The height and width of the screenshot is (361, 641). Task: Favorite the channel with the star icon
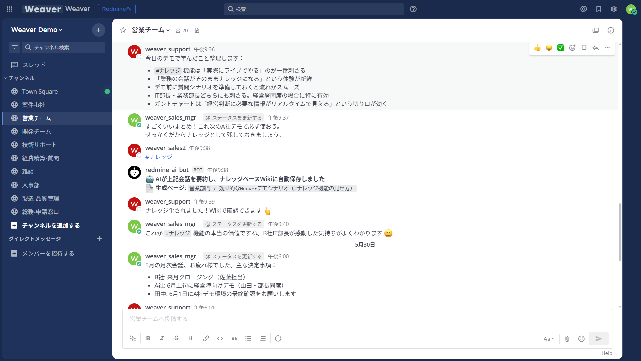pos(123,30)
